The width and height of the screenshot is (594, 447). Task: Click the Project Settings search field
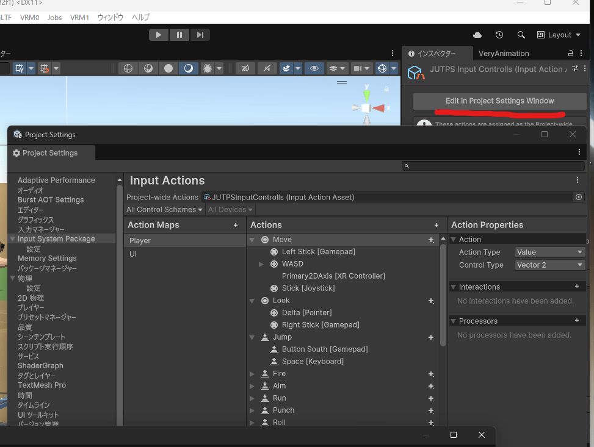coord(493,166)
